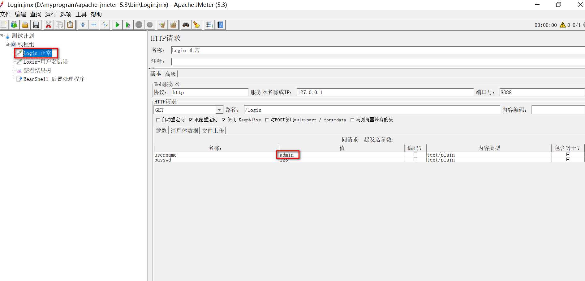
Task: Switch to the 基本 tab
Action: click(x=156, y=73)
